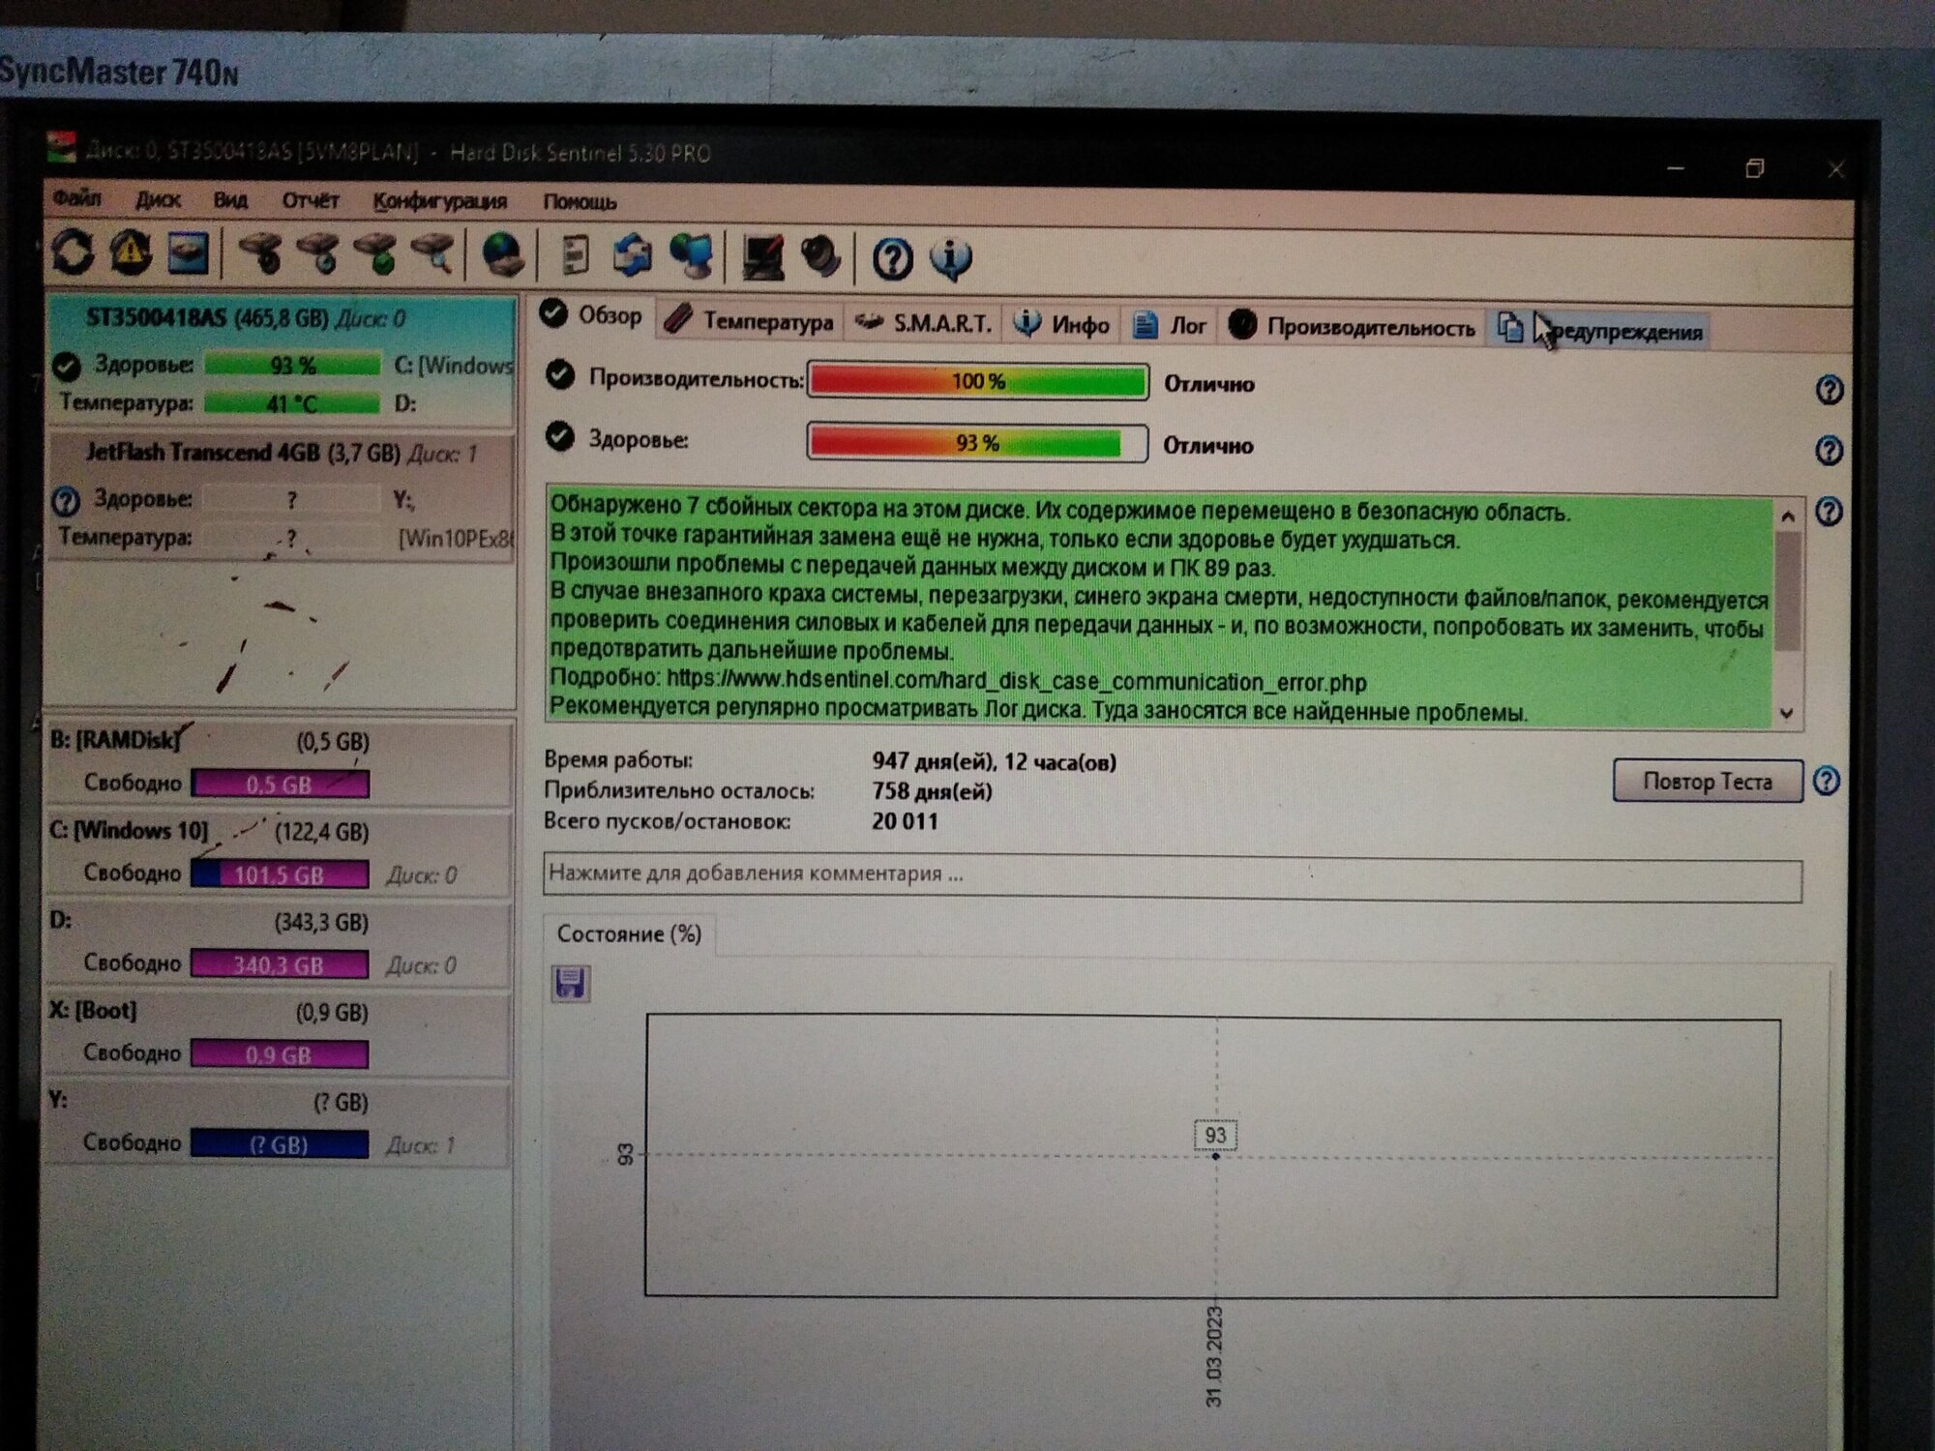Click the Здоровье 93 % gradient bar
1935x1451 pixels.
977,443
